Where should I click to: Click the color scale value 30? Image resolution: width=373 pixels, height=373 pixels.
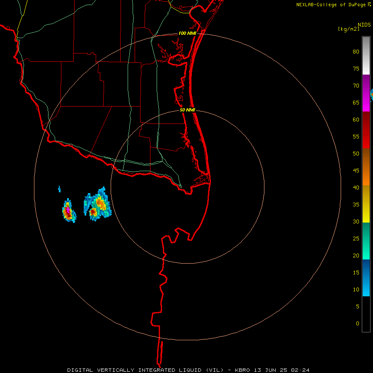coord(356,221)
